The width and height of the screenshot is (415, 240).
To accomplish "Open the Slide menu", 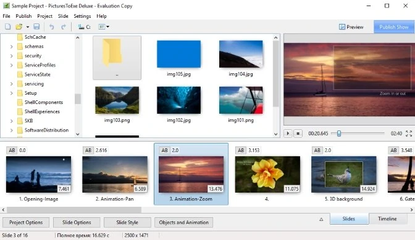I will pos(63,16).
